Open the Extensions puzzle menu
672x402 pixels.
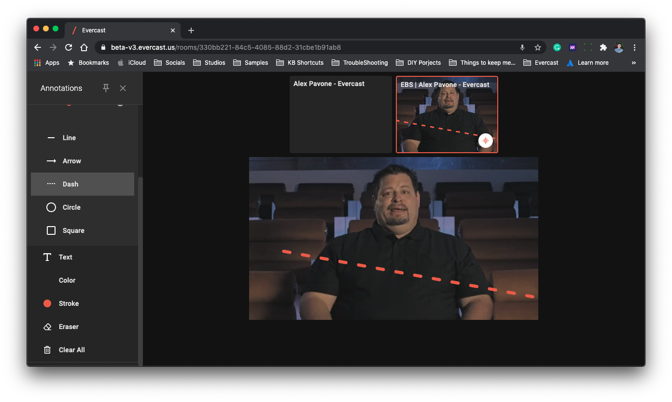603,47
